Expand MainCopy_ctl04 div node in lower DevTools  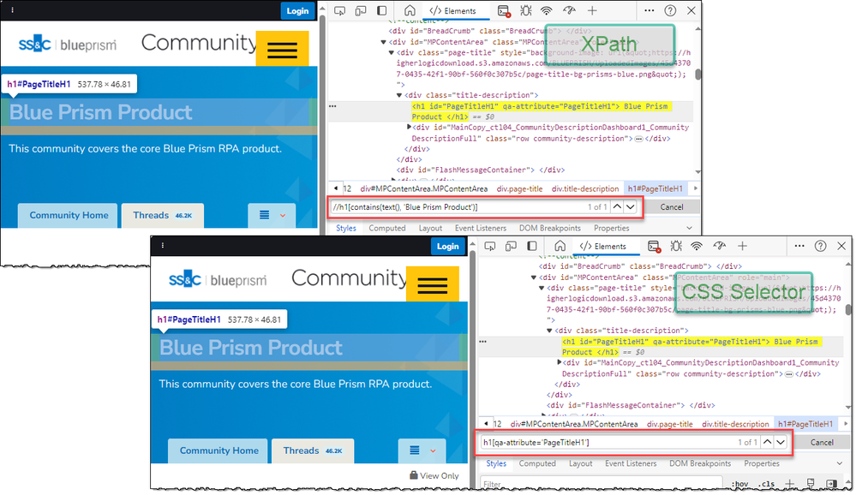(x=559, y=362)
